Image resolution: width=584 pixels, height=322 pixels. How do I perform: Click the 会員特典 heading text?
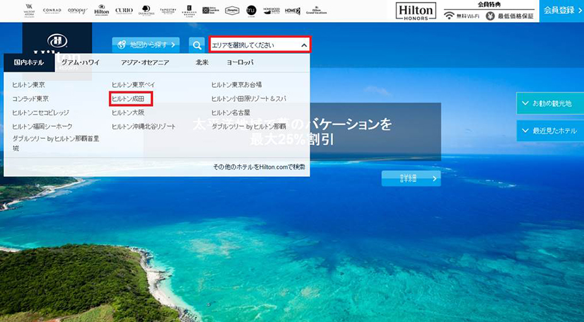pos(489,4)
